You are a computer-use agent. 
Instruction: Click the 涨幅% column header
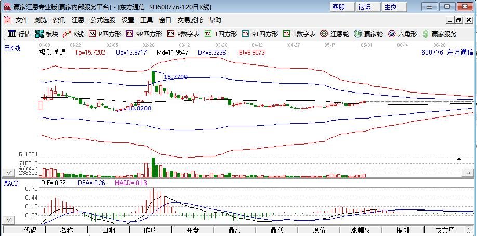pos(361,230)
